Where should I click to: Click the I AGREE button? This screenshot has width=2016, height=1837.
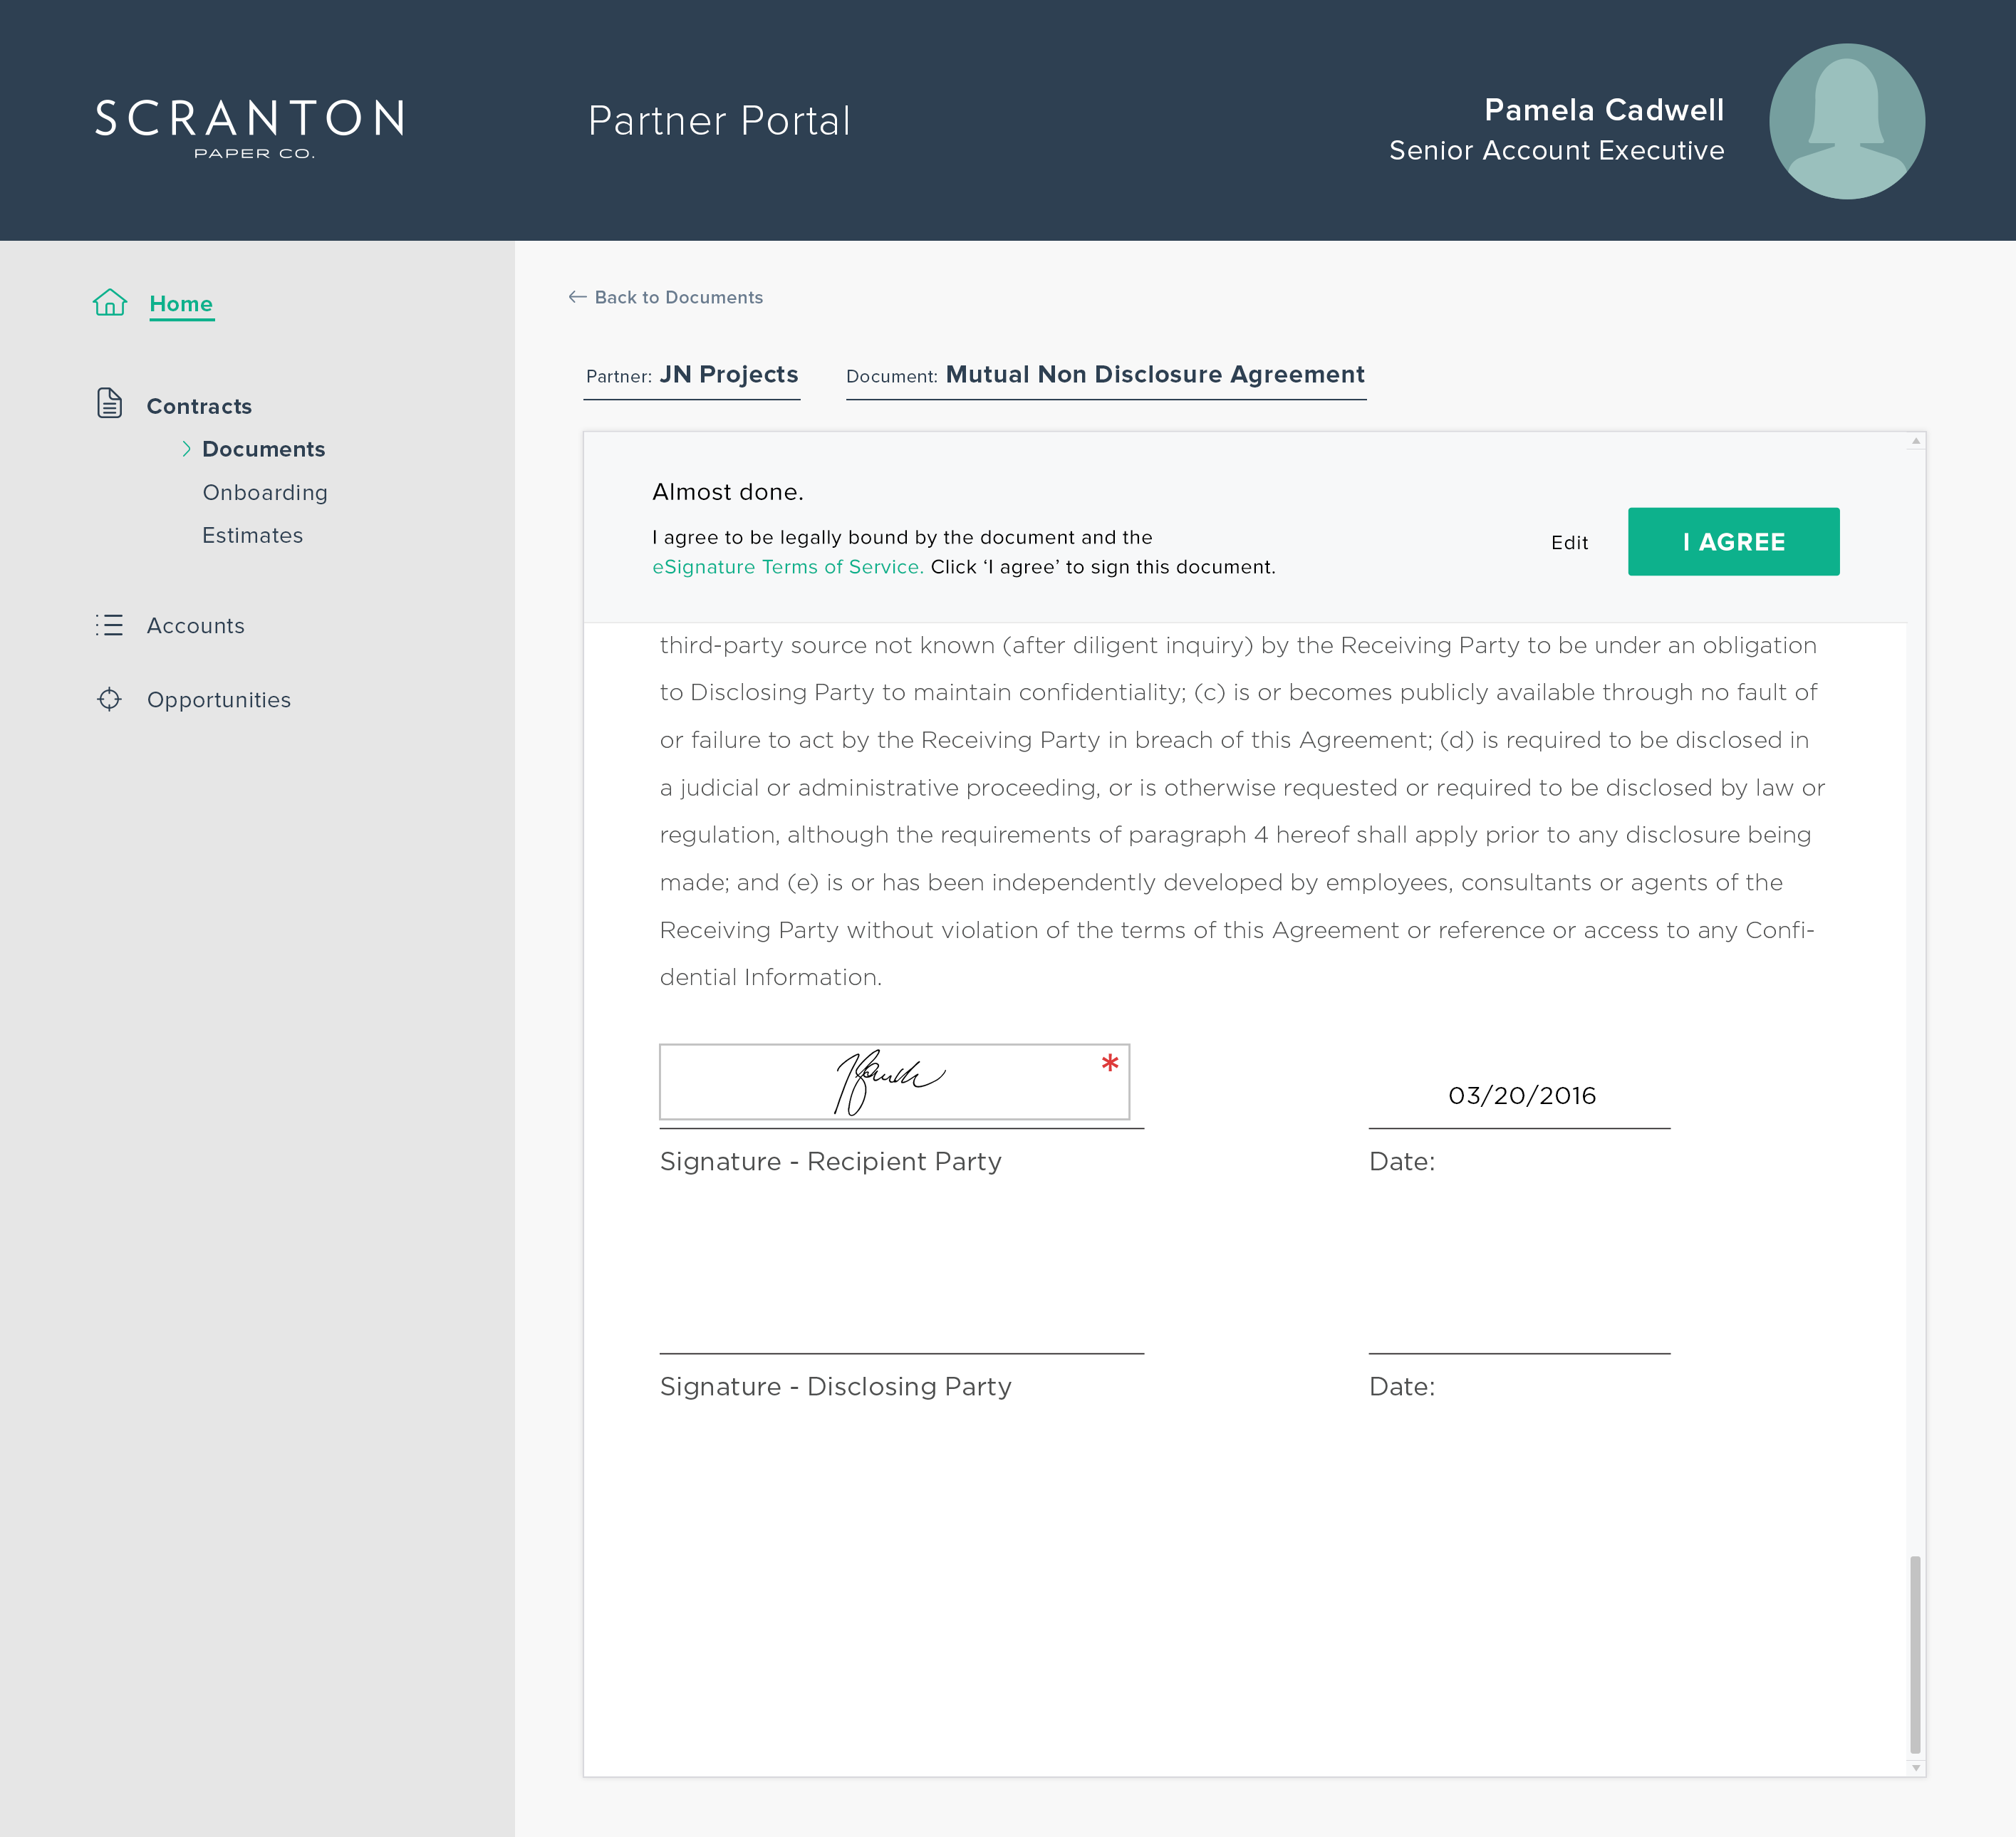click(x=1733, y=541)
